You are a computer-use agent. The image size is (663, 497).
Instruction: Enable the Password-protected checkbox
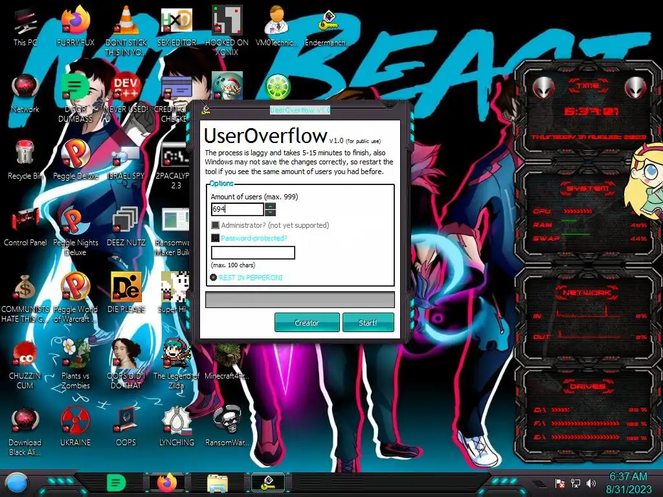[x=215, y=238]
